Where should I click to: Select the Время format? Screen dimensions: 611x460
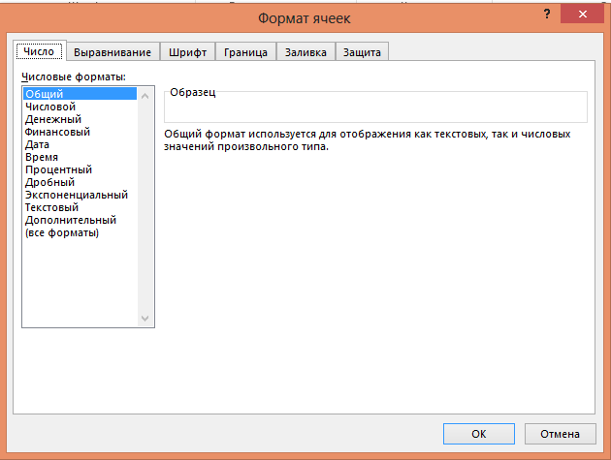coord(80,157)
